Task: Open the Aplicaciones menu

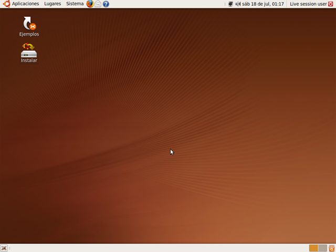Action: click(25, 4)
